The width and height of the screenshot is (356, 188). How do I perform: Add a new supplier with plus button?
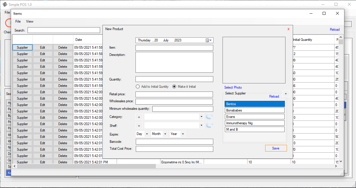pos(285,94)
